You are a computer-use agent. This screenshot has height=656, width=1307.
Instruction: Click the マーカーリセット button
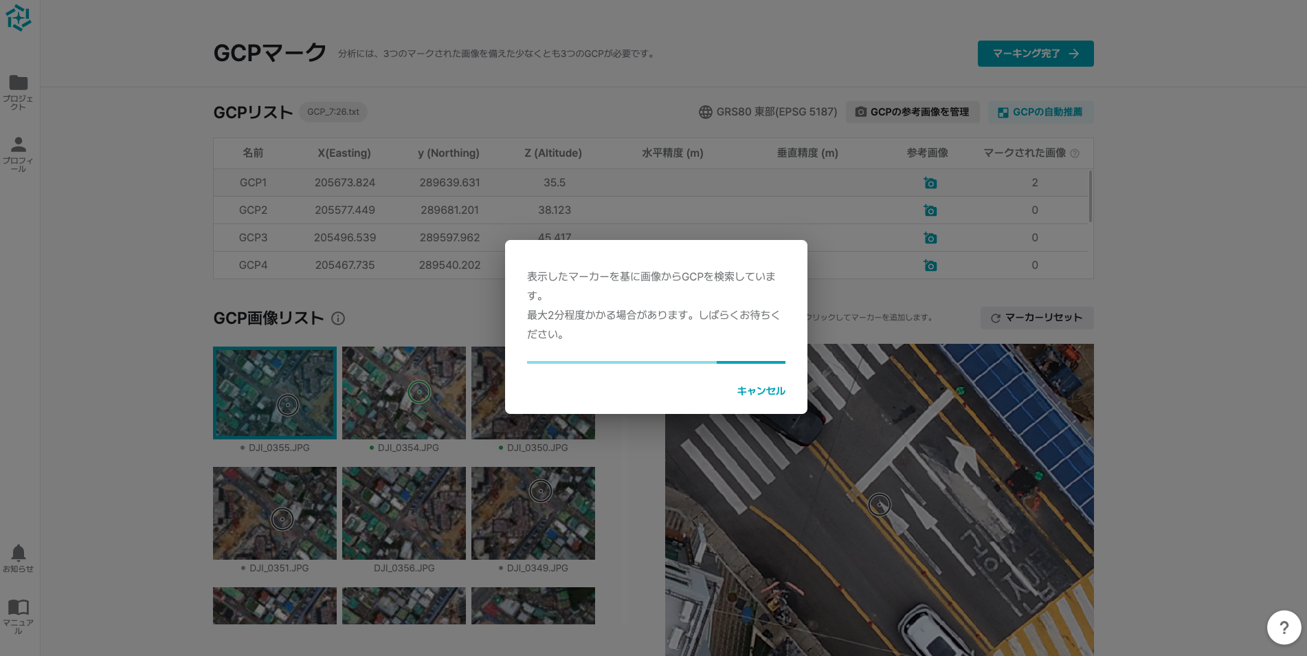point(1036,318)
